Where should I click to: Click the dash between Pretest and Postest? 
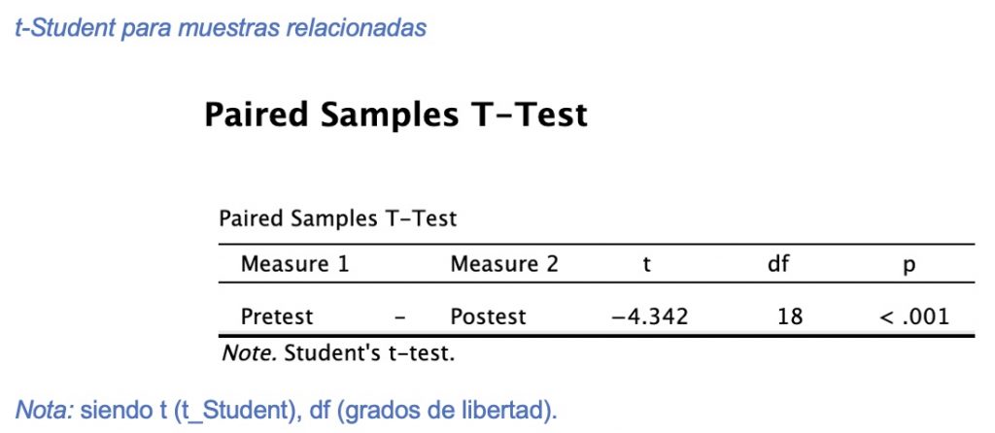[400, 317]
